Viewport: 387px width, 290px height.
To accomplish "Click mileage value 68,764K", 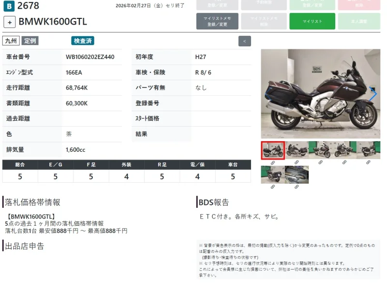I will click(76, 88).
